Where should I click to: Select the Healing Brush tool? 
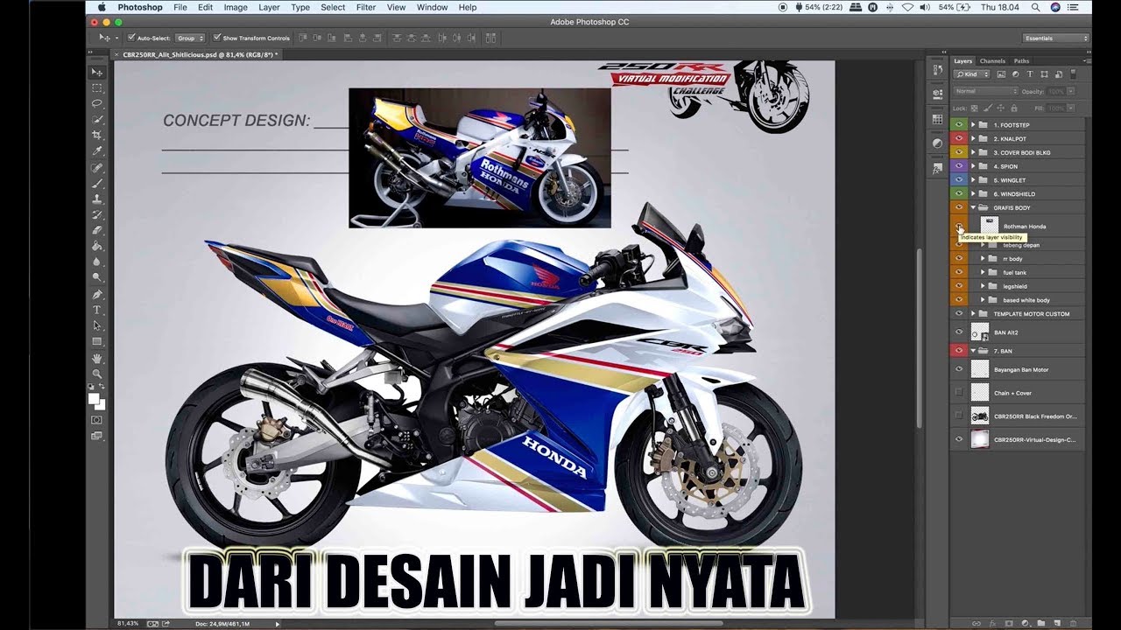pos(97,167)
